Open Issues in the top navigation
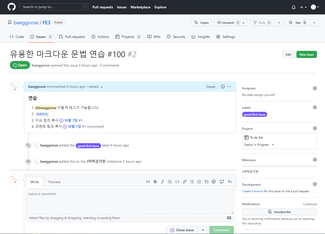This screenshot has width=325, height=234. click(x=122, y=7)
